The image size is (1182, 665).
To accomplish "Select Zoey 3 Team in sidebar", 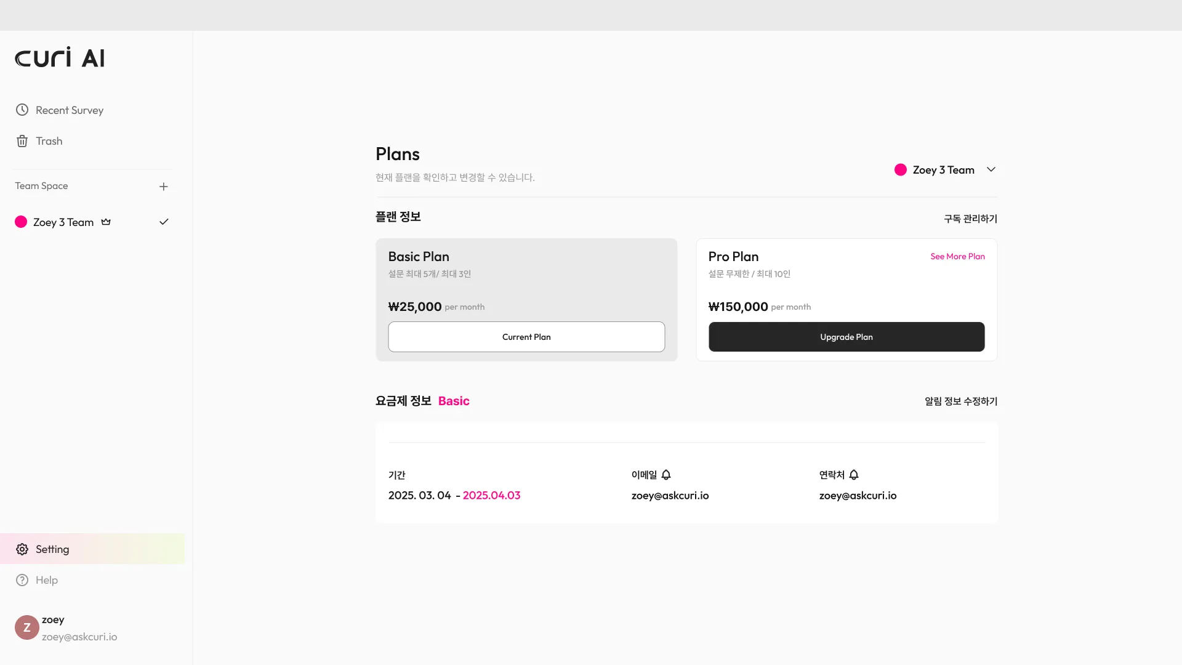I will pos(63,222).
